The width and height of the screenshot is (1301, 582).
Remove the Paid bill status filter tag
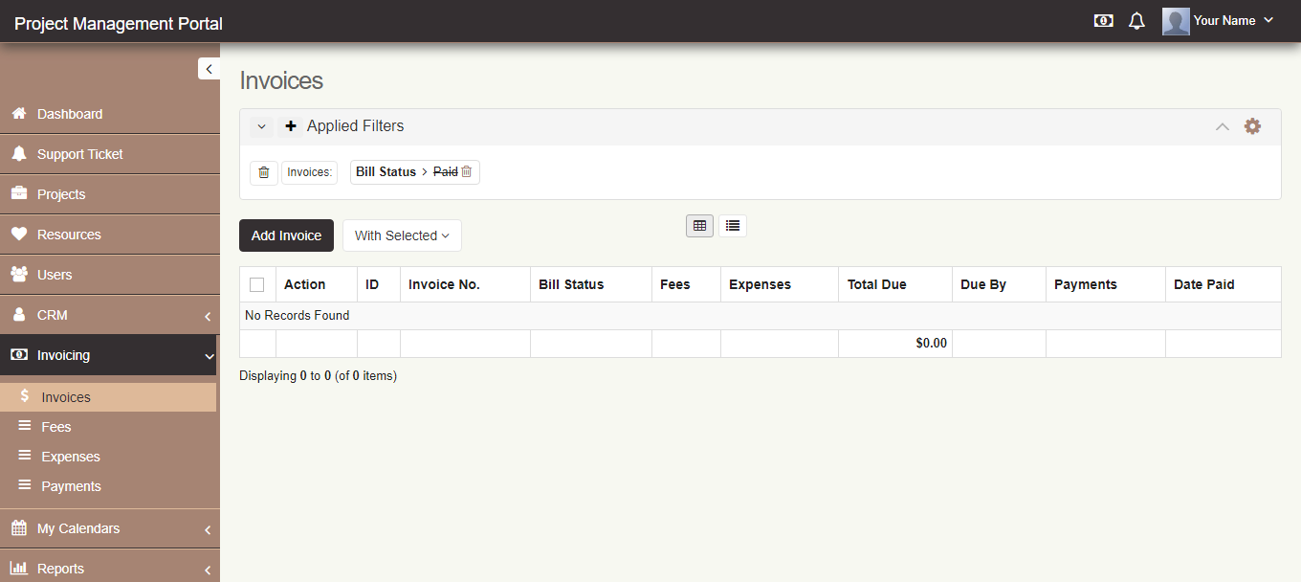(467, 171)
